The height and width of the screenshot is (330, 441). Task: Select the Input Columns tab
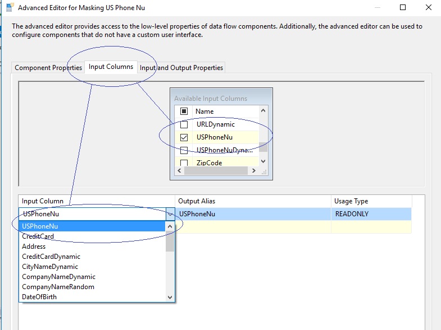point(111,67)
